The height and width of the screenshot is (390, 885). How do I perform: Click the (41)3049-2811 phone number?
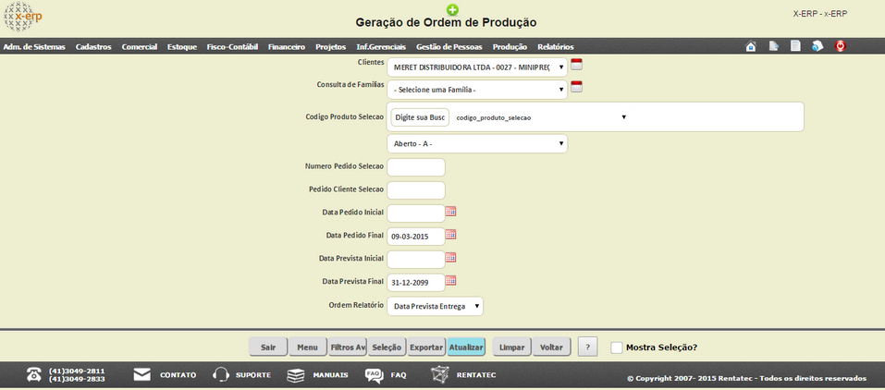77,371
